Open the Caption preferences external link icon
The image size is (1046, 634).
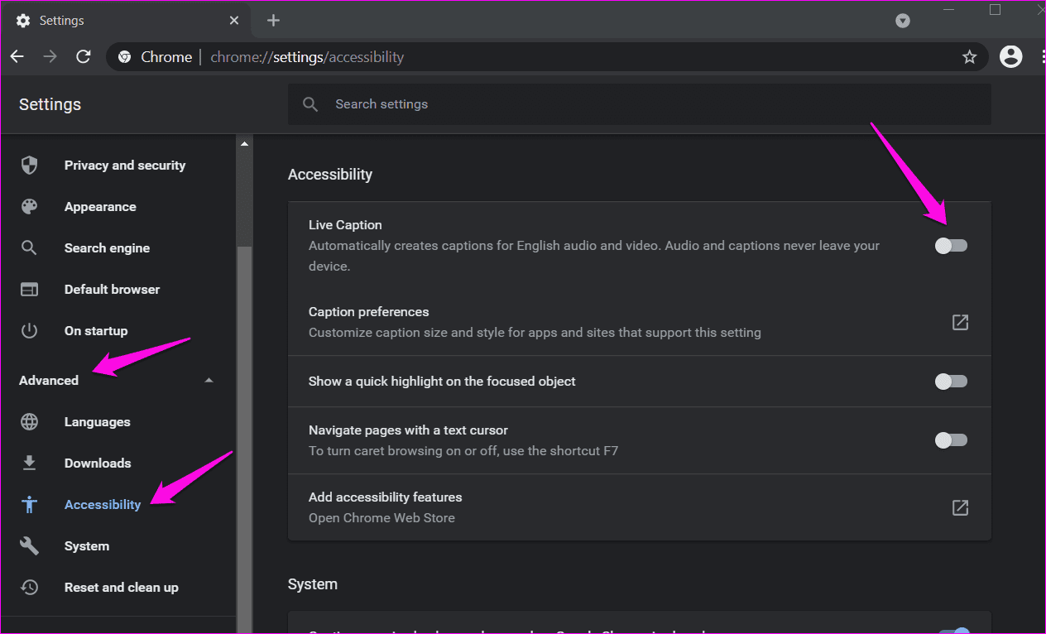point(960,322)
